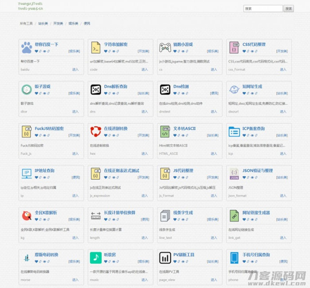Click the heart icon under 字符串加解密
The width and height of the screenshot is (310, 288).
[106, 51]
